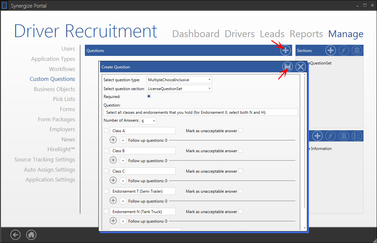Switch to the Dashboard tab

(x=196, y=34)
